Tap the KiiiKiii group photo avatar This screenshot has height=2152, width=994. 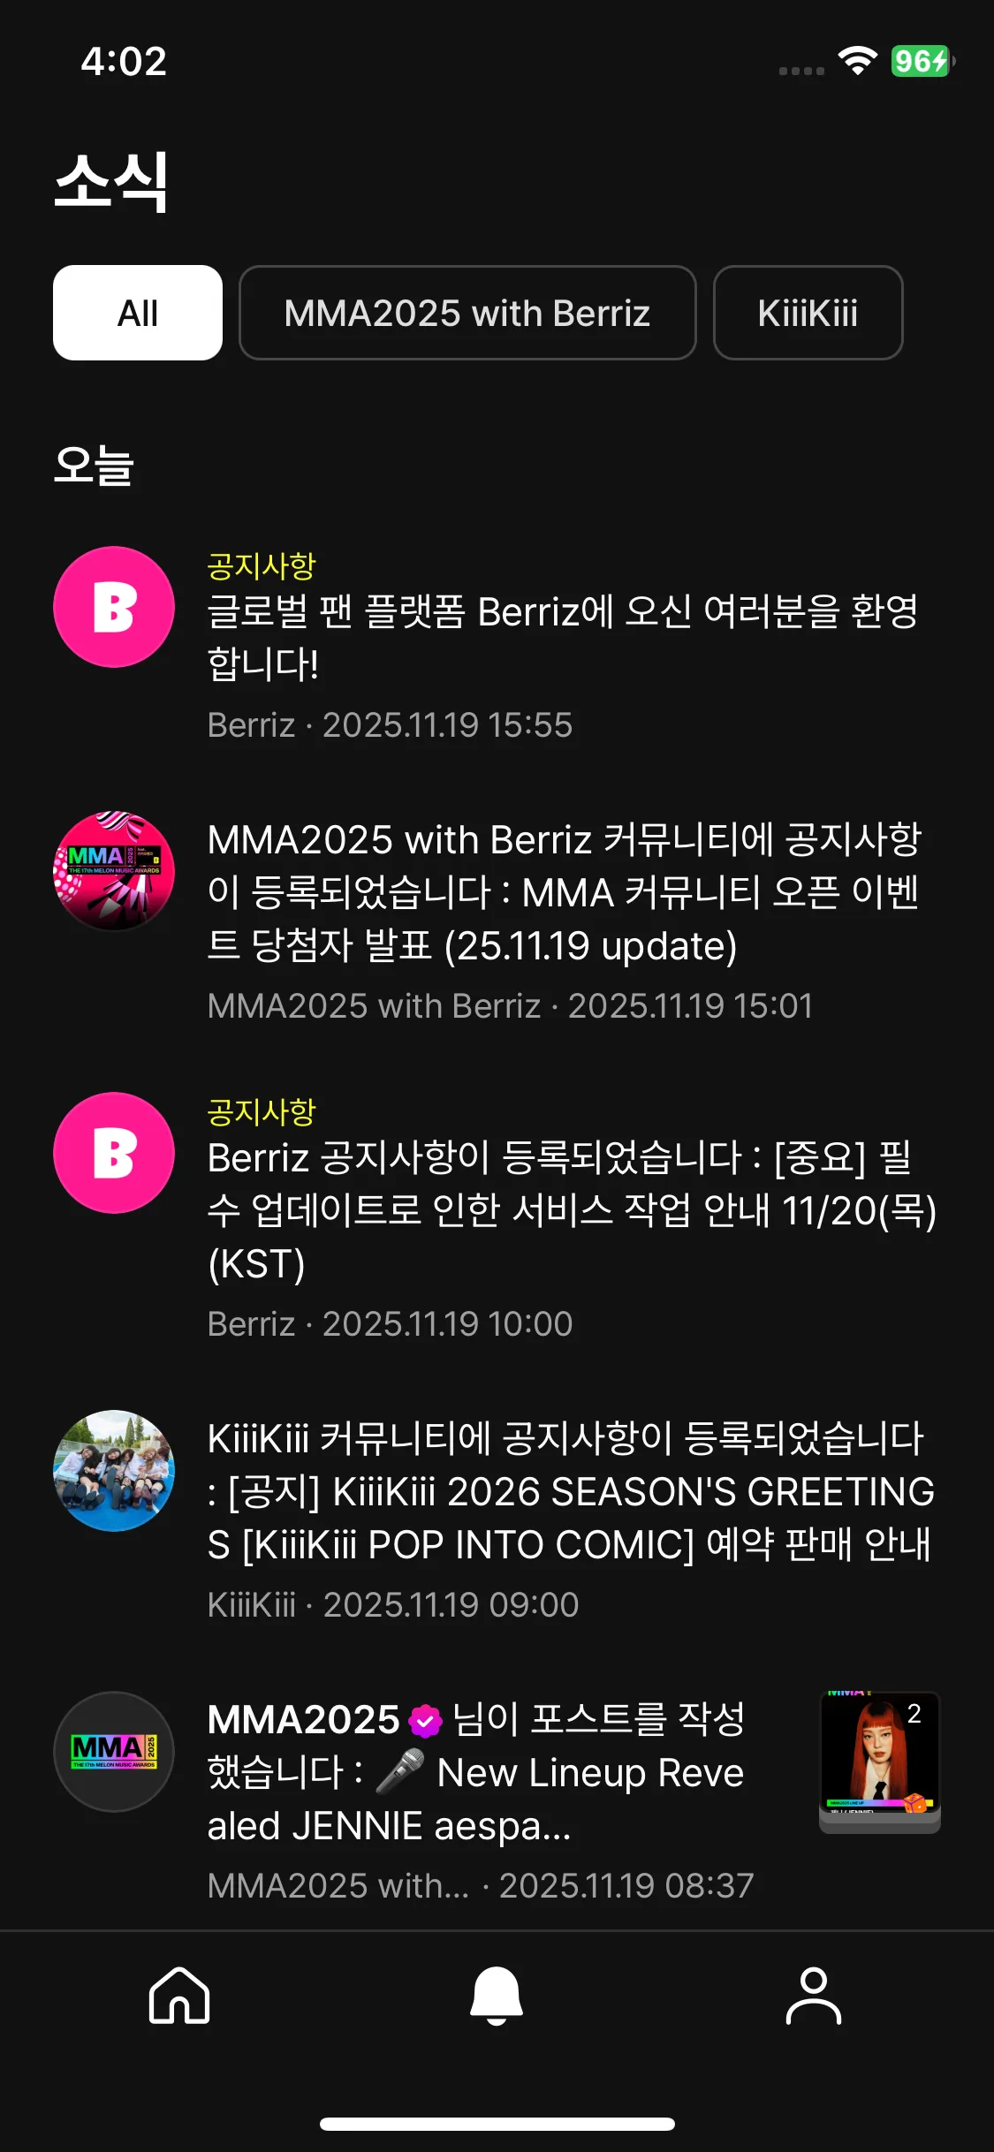tap(114, 1471)
